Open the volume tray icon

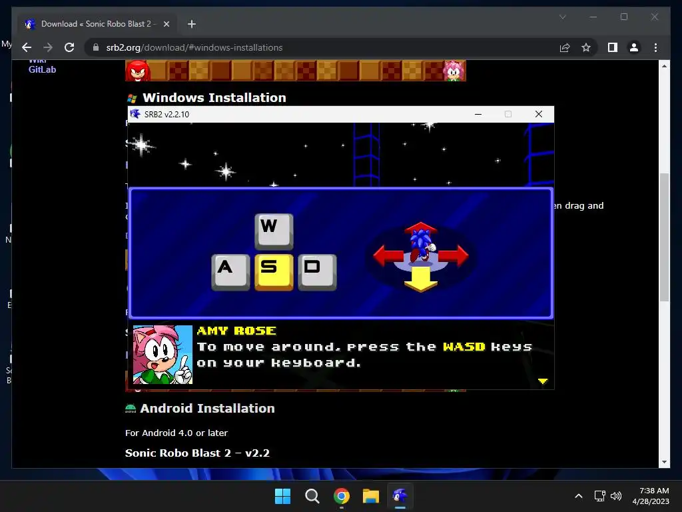pos(616,496)
